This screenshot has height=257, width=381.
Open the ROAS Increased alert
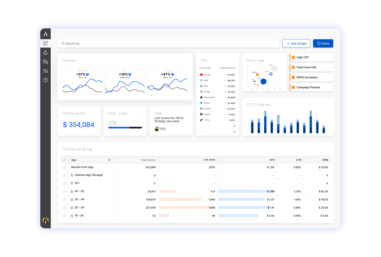click(x=312, y=77)
